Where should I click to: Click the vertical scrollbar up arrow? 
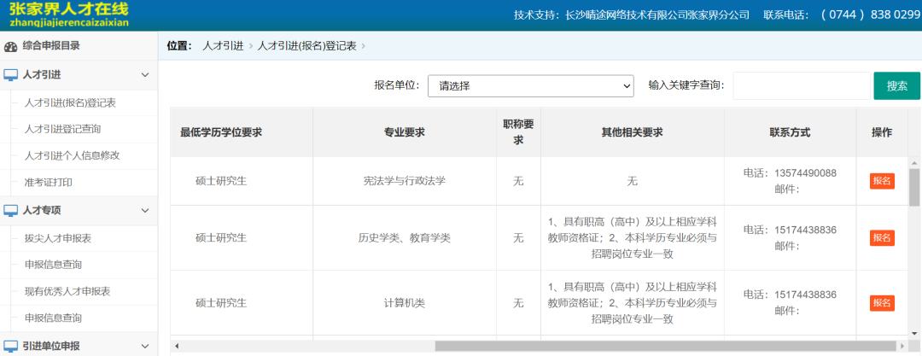pos(914,163)
